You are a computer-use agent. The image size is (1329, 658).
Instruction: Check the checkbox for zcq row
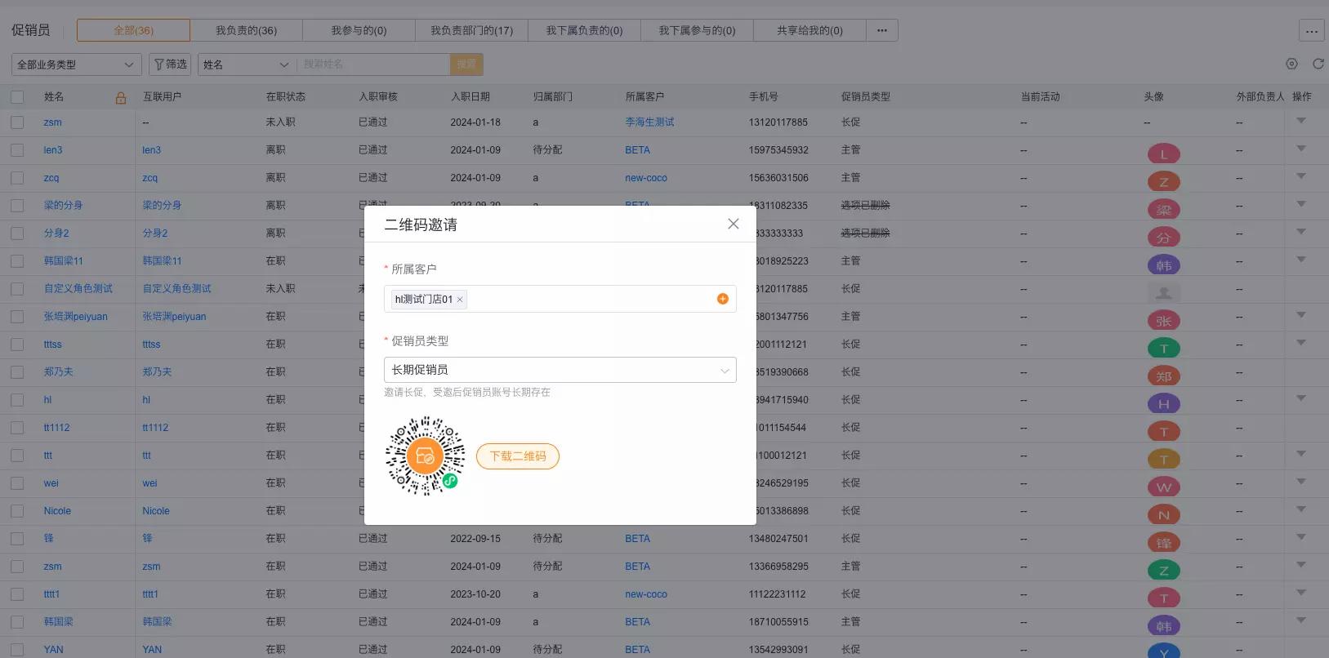pyautogui.click(x=17, y=178)
